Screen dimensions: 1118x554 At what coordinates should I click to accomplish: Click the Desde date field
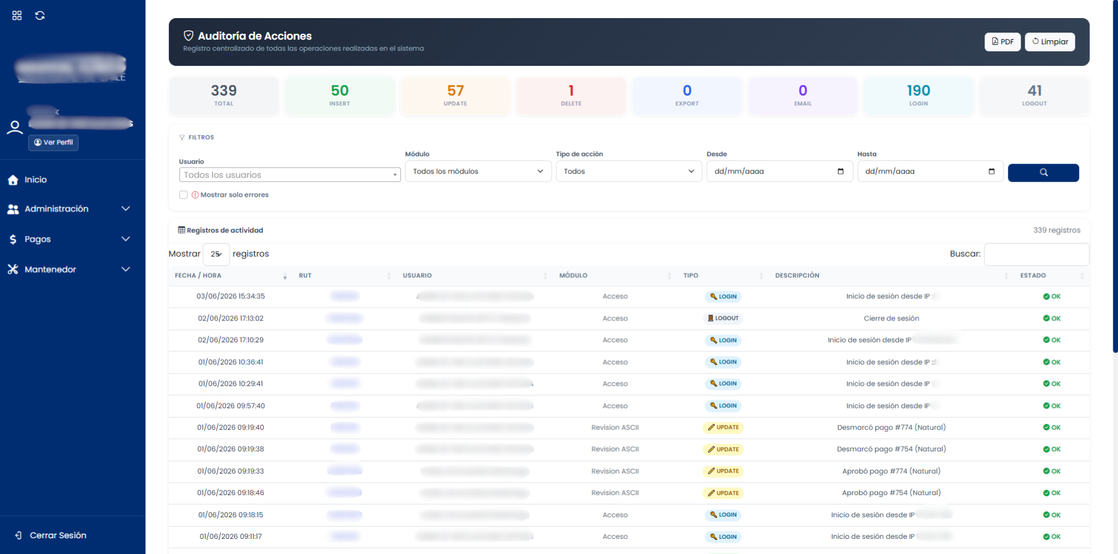pos(780,171)
